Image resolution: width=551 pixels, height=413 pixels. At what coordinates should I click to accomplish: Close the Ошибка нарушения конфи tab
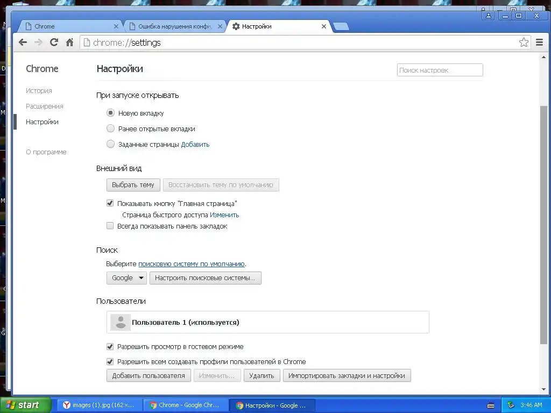click(x=220, y=26)
